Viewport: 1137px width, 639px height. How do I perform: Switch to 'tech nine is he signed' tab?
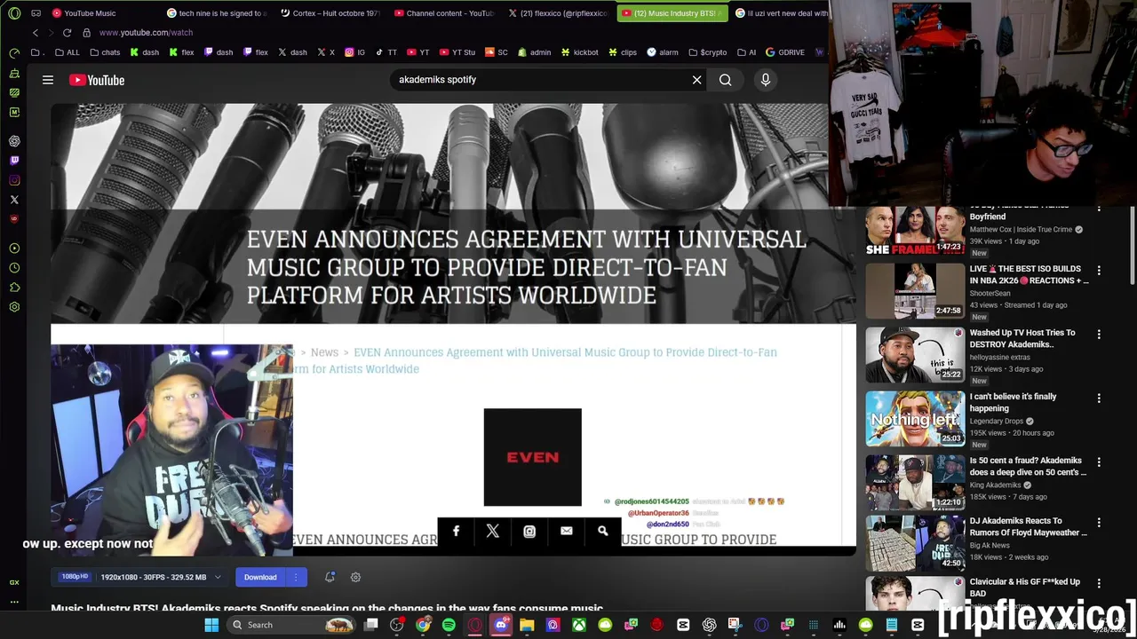[217, 13]
